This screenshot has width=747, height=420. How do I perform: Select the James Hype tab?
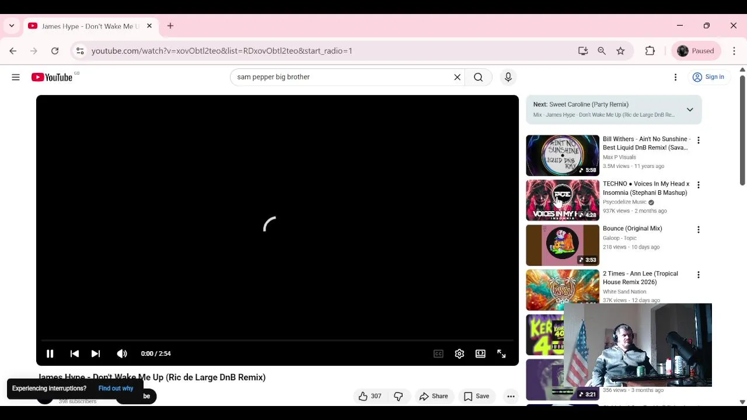[89, 26]
